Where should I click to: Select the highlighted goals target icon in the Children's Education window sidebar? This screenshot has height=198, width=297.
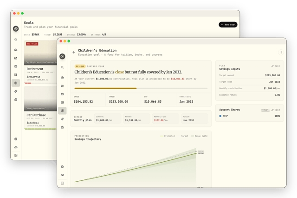pyautogui.click(x=62, y=111)
